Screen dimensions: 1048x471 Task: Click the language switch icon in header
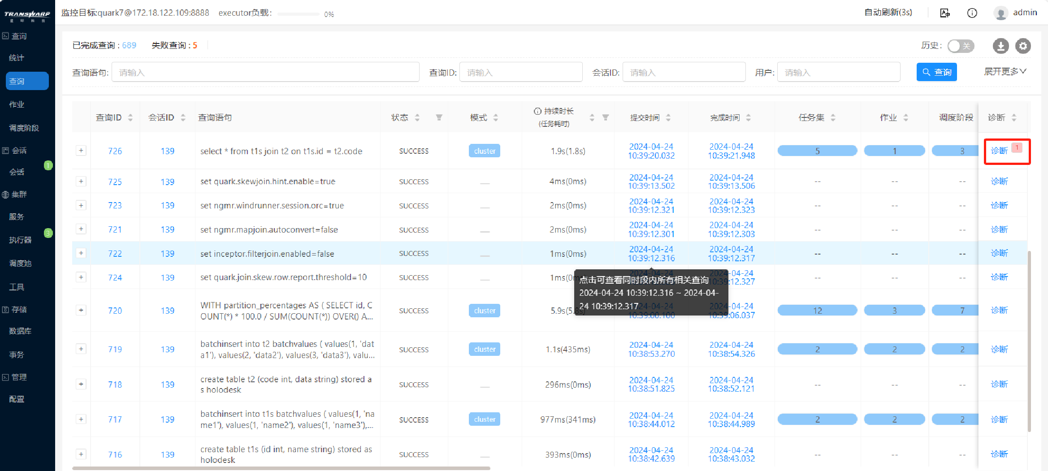(x=945, y=13)
